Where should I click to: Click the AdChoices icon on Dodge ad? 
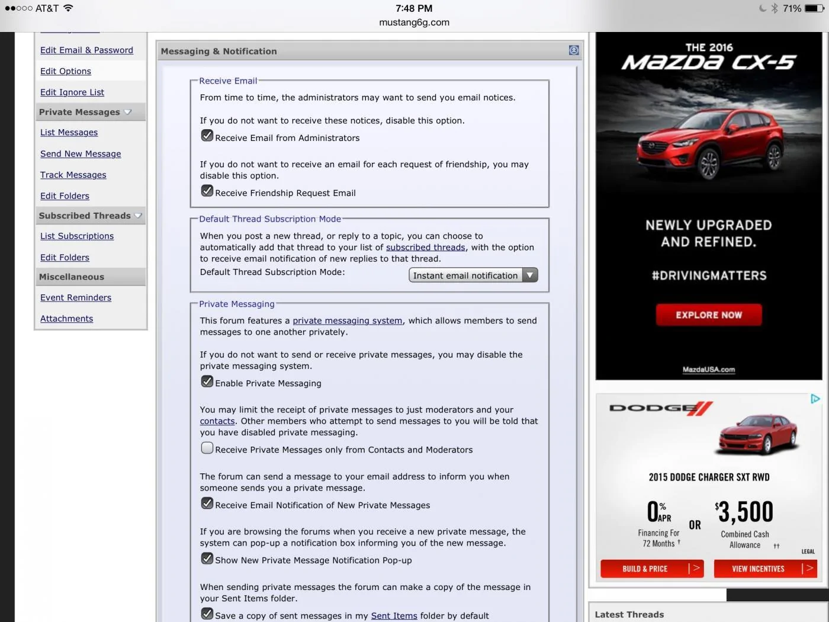(815, 399)
